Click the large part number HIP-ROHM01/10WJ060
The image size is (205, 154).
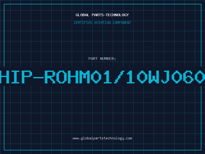(102, 77)
